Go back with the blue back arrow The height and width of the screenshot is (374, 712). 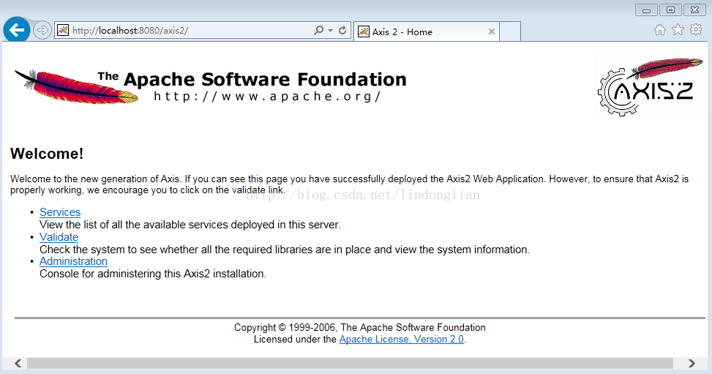pyautogui.click(x=17, y=30)
